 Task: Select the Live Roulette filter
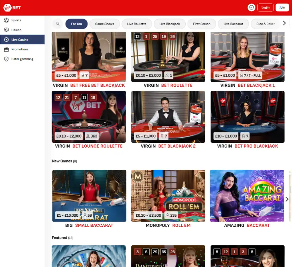[x=137, y=24]
